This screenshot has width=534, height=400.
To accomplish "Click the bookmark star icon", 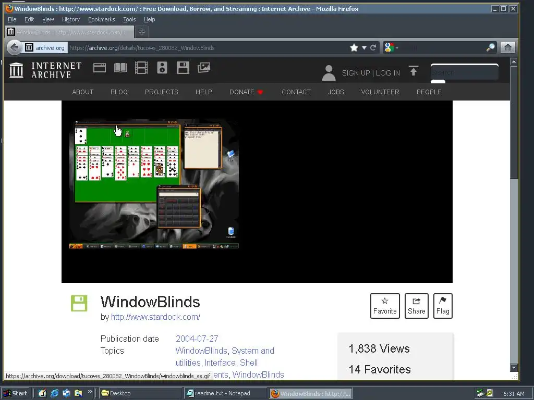I will point(354,47).
